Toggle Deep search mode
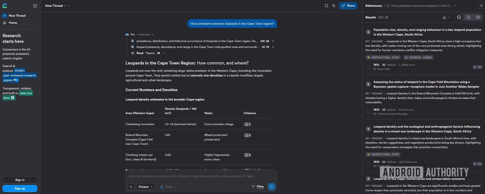 (168, 187)
